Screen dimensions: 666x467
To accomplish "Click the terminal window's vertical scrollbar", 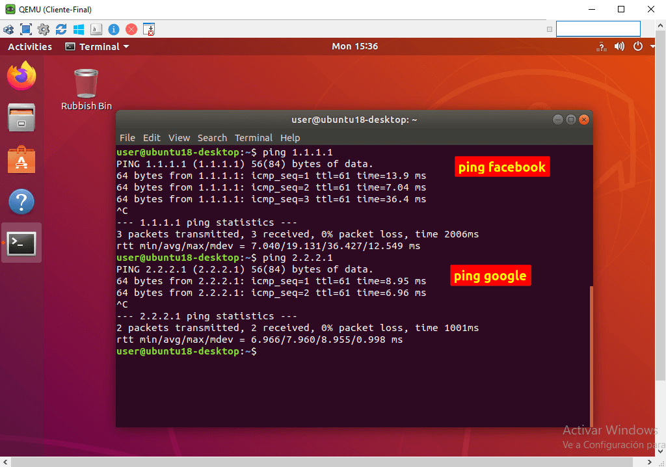I will (x=591, y=356).
